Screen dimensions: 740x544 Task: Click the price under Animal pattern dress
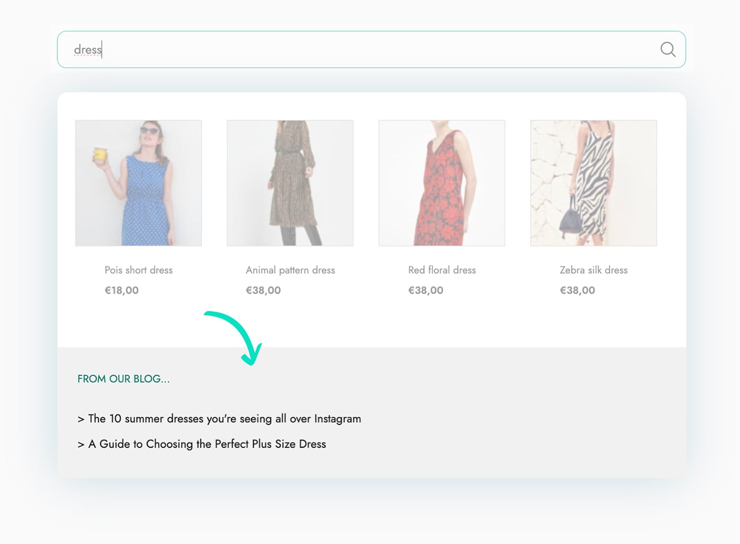(263, 290)
